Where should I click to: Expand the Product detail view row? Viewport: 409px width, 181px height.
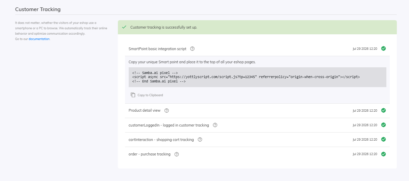257,111
